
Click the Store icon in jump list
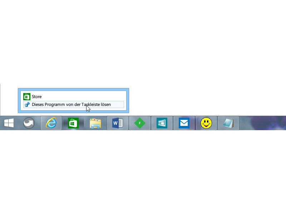(x=26, y=97)
